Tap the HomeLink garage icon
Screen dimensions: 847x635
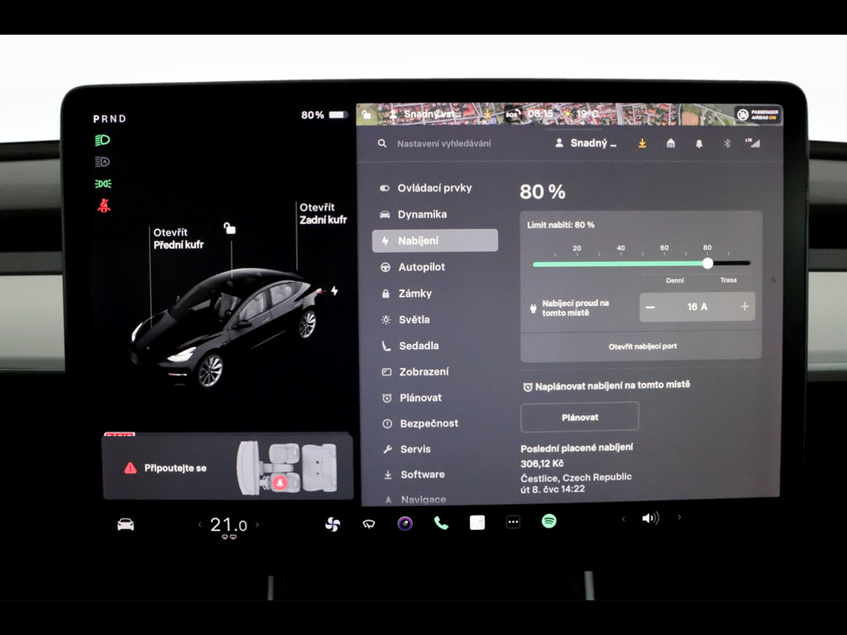[x=670, y=143]
